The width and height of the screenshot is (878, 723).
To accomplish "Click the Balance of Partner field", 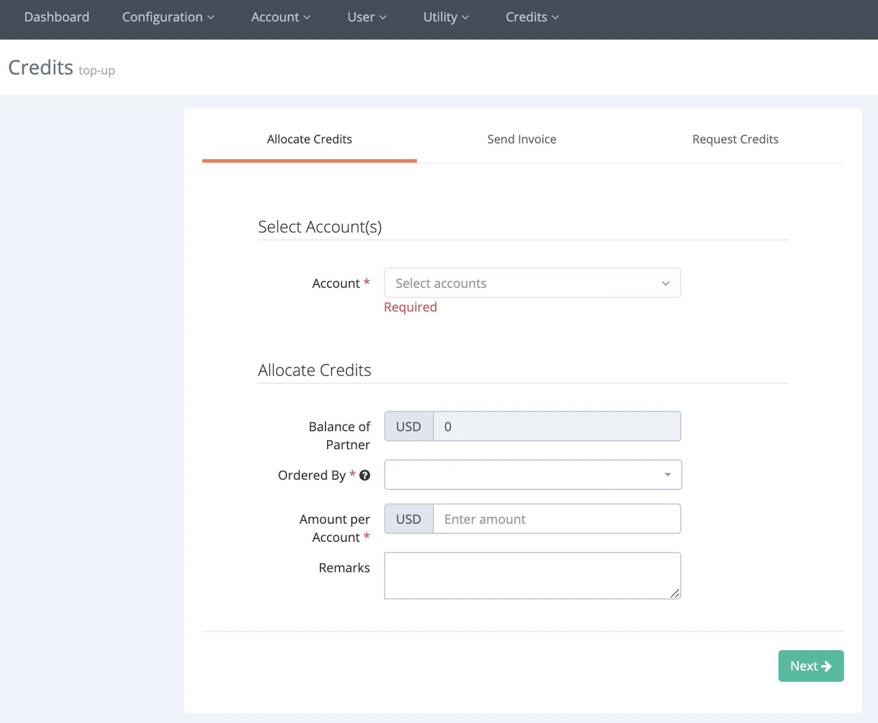I will pyautogui.click(x=556, y=426).
